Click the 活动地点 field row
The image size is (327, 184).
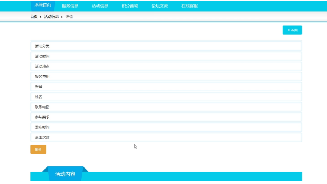pos(166,67)
